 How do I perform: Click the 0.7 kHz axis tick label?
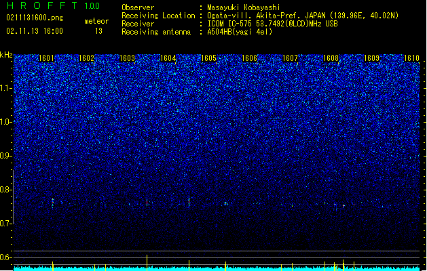[x=5, y=224]
